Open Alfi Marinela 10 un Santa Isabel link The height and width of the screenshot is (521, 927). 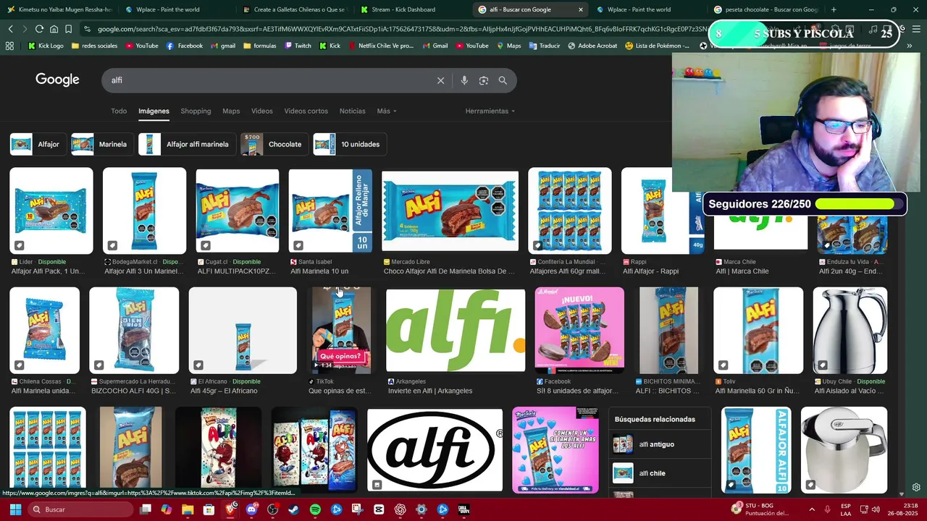tap(319, 271)
